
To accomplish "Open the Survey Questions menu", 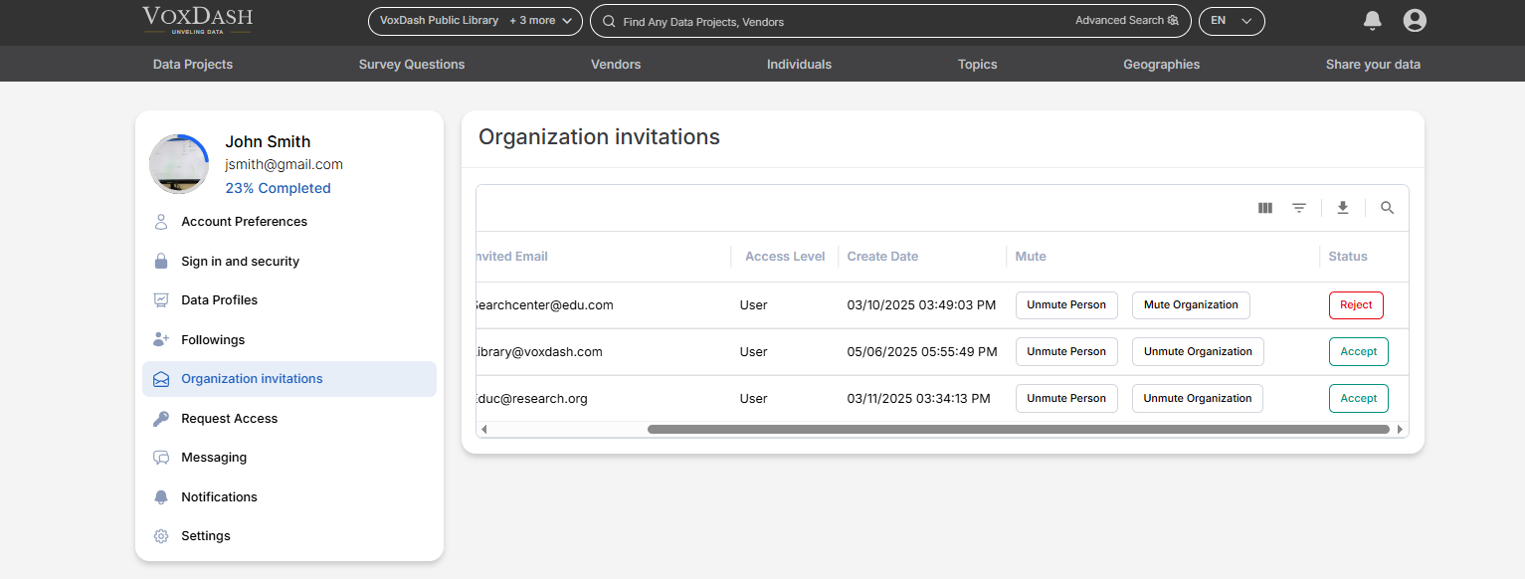I will (x=412, y=65).
